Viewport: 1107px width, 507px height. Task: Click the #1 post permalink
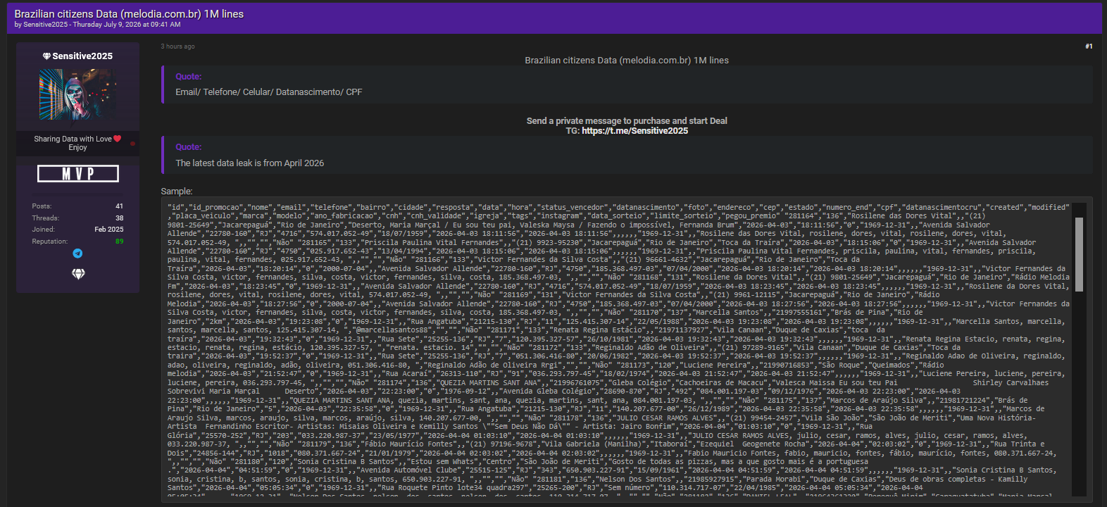(x=1089, y=46)
